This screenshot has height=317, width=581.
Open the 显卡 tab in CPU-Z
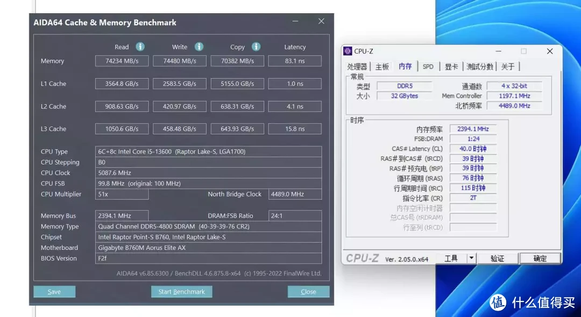451,67
